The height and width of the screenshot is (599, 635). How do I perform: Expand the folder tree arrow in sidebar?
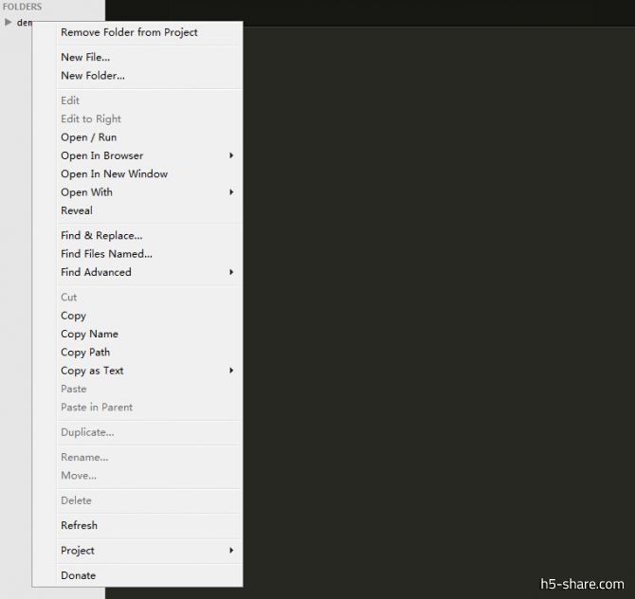coord(9,23)
